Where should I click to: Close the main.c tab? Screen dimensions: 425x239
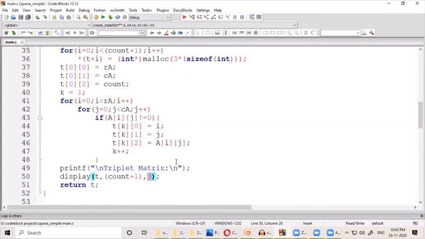pyautogui.click(x=22, y=42)
